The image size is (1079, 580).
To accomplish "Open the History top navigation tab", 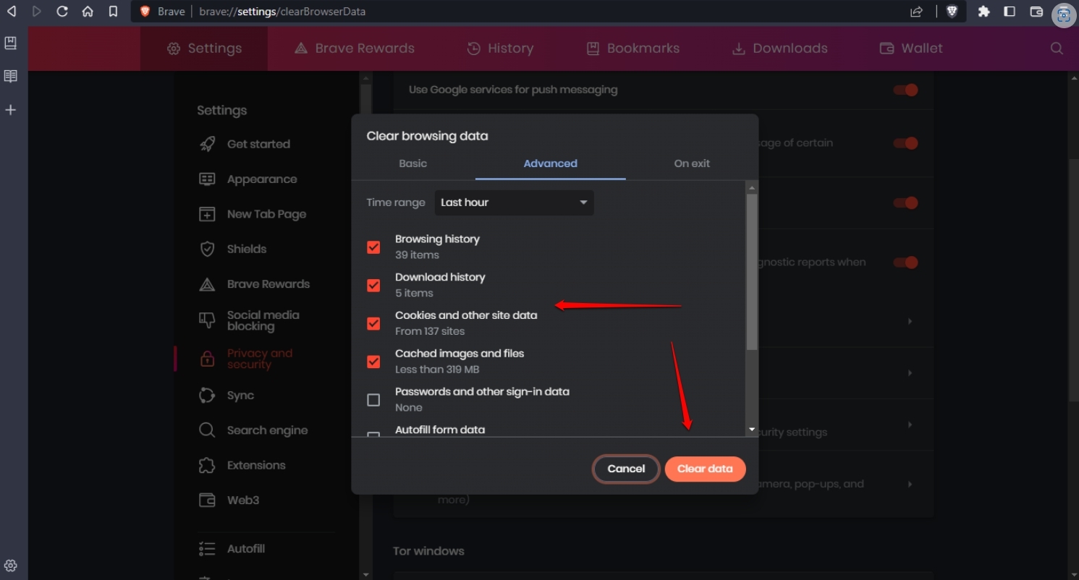I will tap(500, 48).
